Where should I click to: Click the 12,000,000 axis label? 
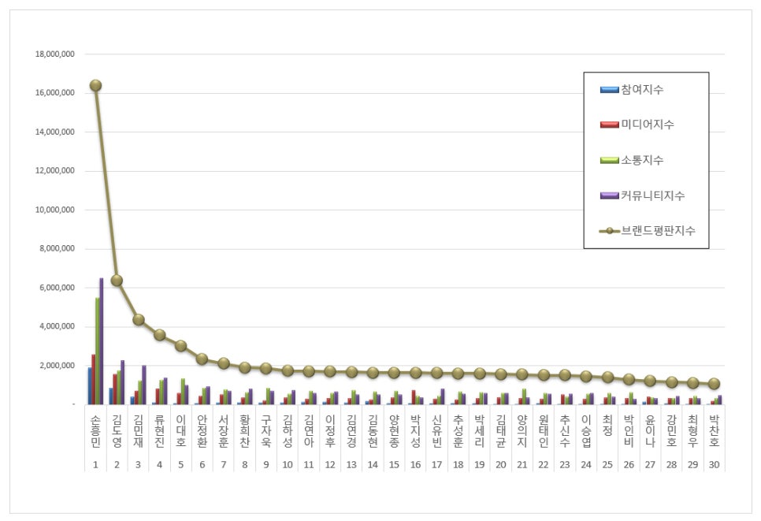[x=55, y=171]
